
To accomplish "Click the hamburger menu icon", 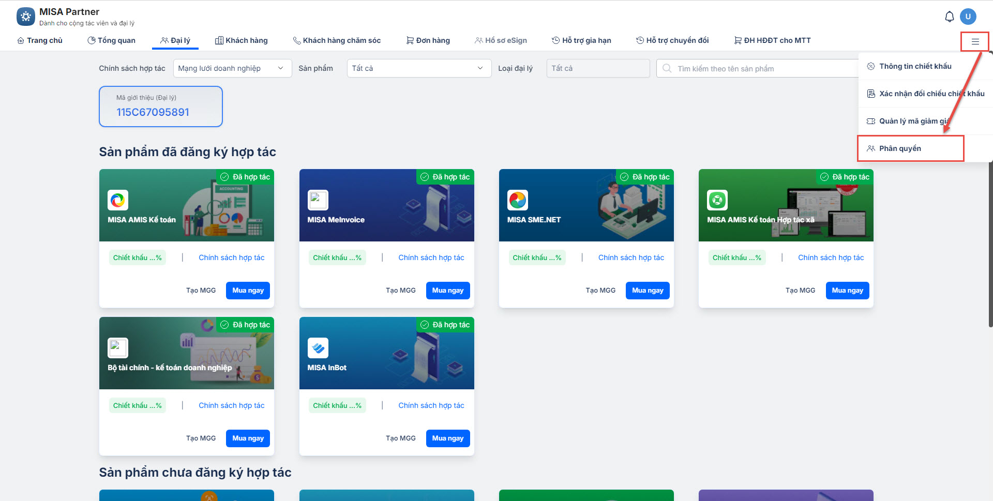I will point(975,41).
